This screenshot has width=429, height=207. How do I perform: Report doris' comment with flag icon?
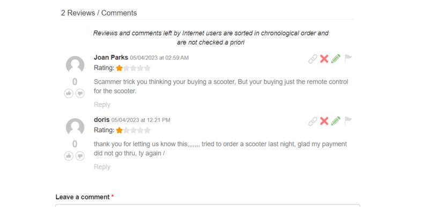click(347, 121)
